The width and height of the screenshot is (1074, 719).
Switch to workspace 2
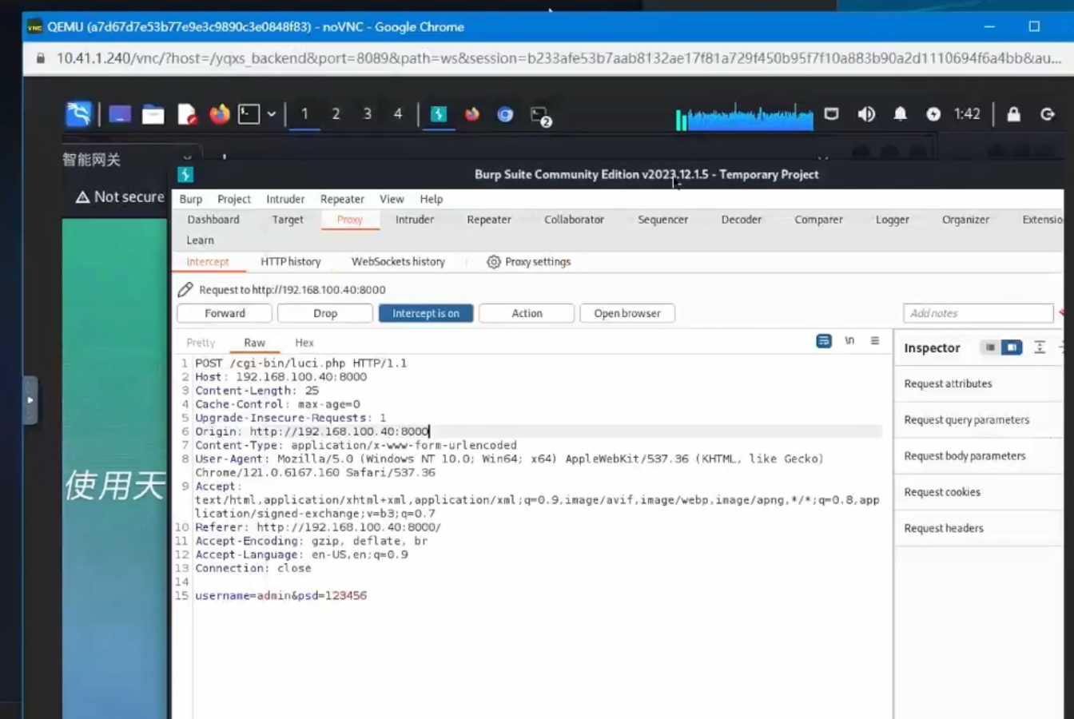click(336, 114)
